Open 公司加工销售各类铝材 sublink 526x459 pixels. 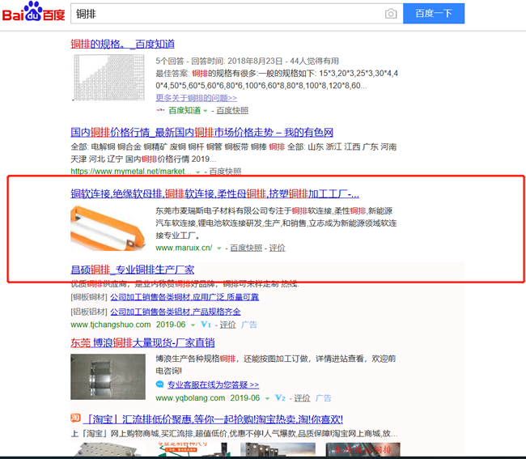click(x=176, y=312)
